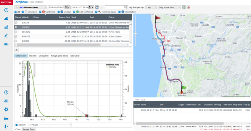The height and width of the screenshot is (131, 251).
Task: Select the Average speed (km/h) tab
Action: 59,55
